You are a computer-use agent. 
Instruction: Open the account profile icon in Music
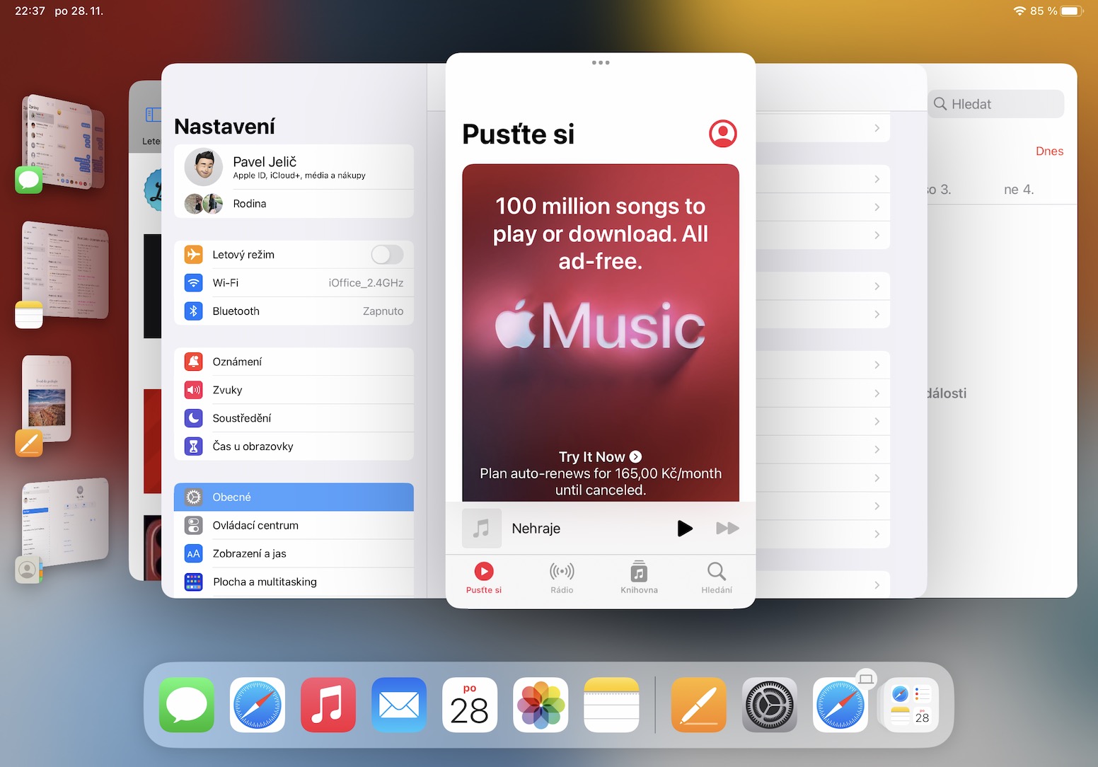[x=722, y=133]
